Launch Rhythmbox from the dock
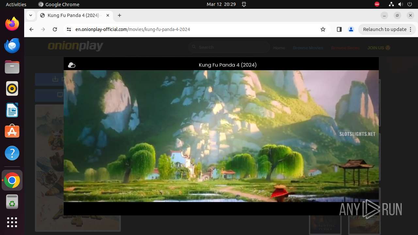 click(12, 88)
